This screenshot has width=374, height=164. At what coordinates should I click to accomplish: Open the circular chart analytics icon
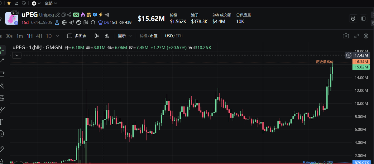(x=79, y=22)
